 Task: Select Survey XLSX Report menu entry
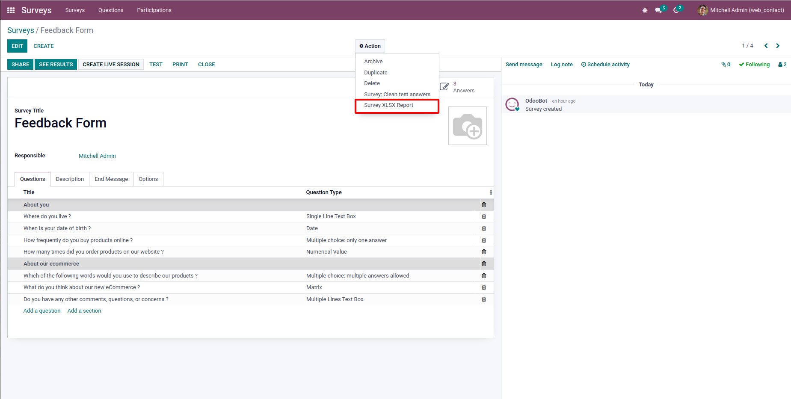click(x=388, y=105)
